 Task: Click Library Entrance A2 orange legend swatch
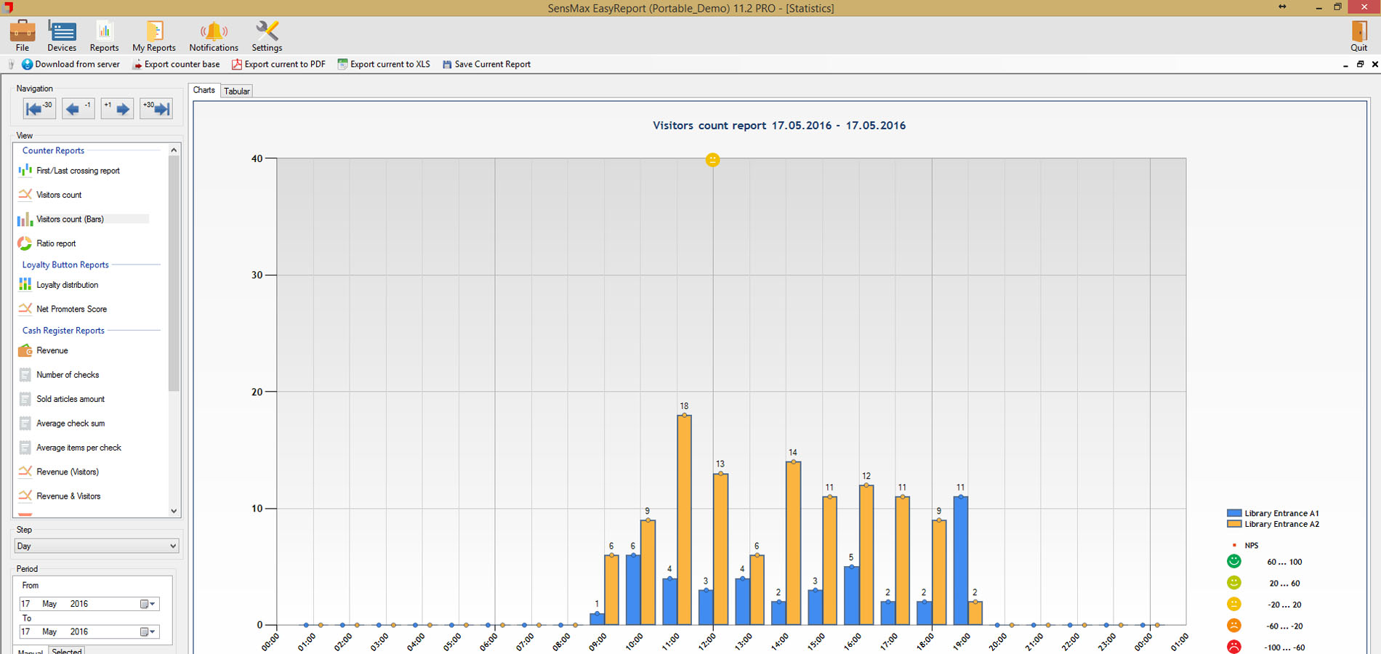click(1234, 524)
